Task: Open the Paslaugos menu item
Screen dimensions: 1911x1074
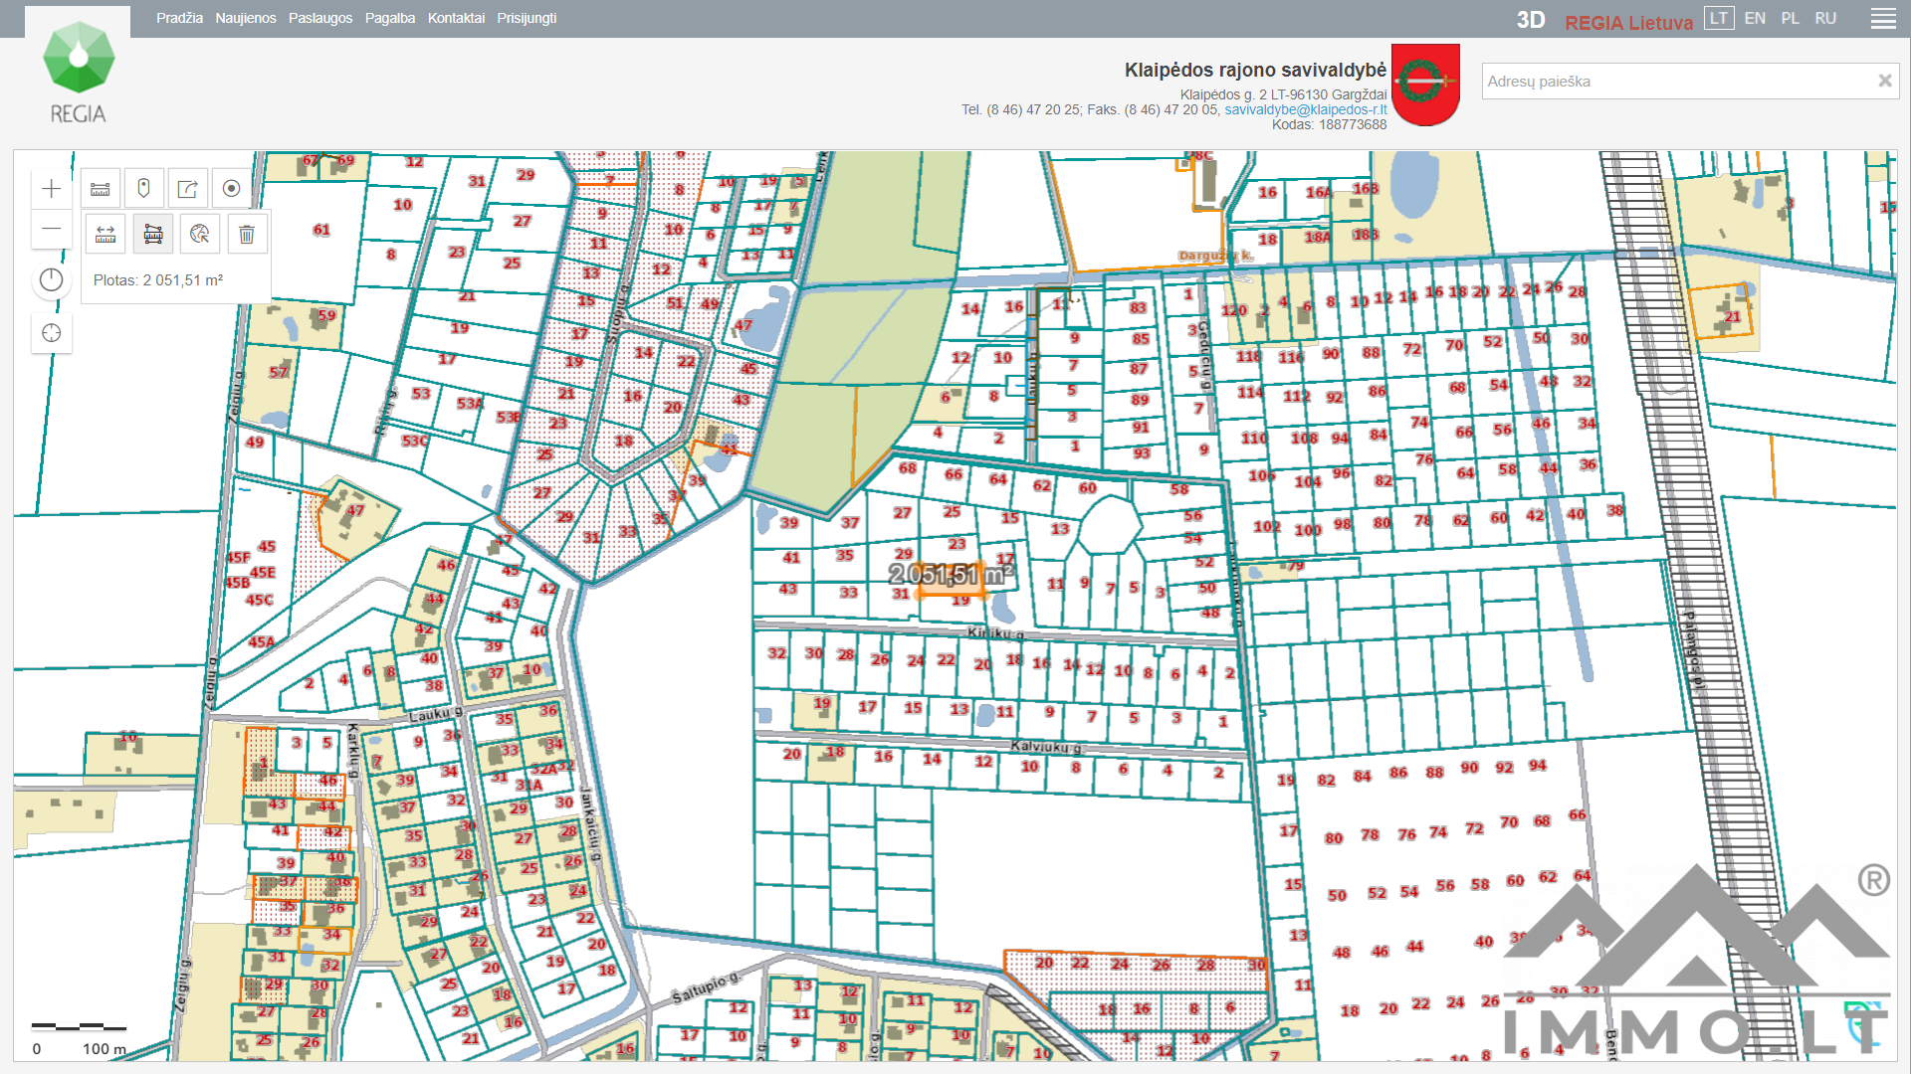Action: point(320,18)
